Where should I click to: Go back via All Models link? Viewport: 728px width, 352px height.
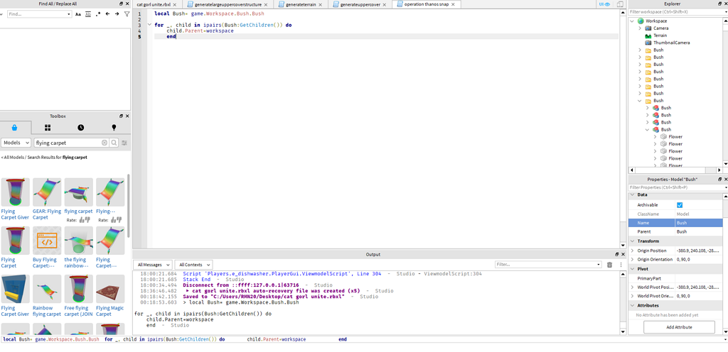[x=13, y=158]
